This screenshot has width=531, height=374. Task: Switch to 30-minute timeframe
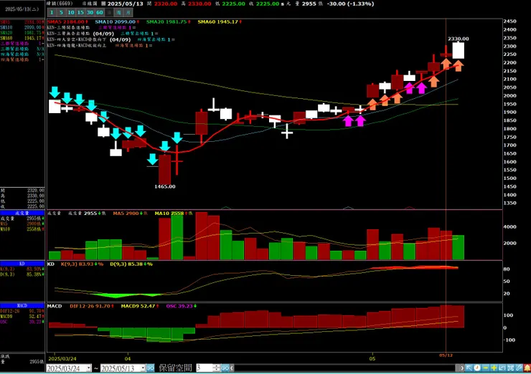(90, 12)
